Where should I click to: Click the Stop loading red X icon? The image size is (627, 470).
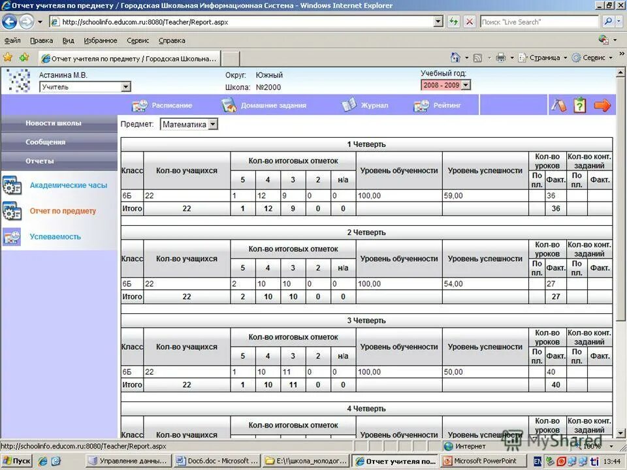[x=470, y=22]
